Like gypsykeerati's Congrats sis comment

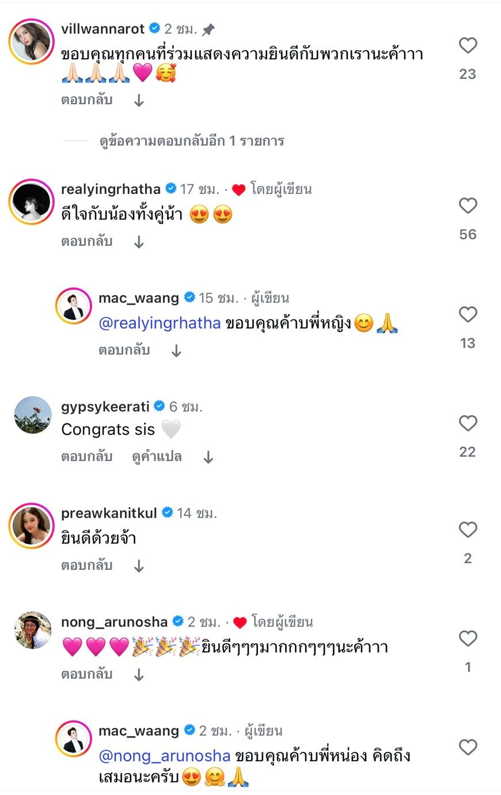468,424
